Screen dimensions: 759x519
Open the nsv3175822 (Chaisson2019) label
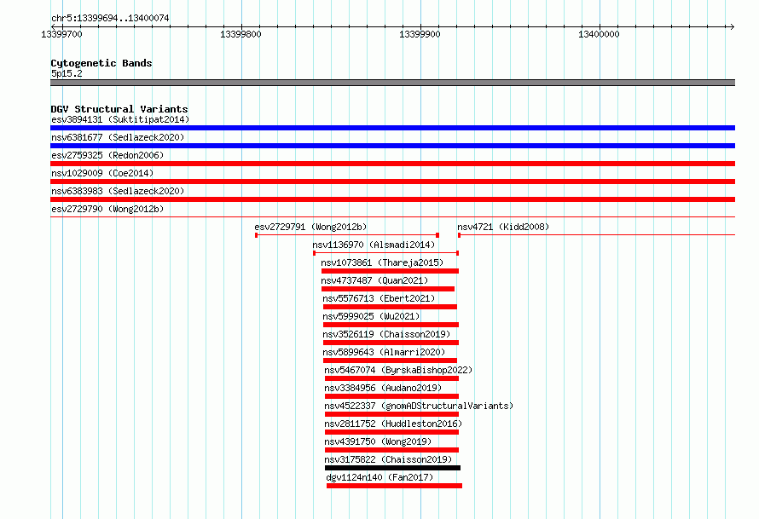(x=388, y=459)
